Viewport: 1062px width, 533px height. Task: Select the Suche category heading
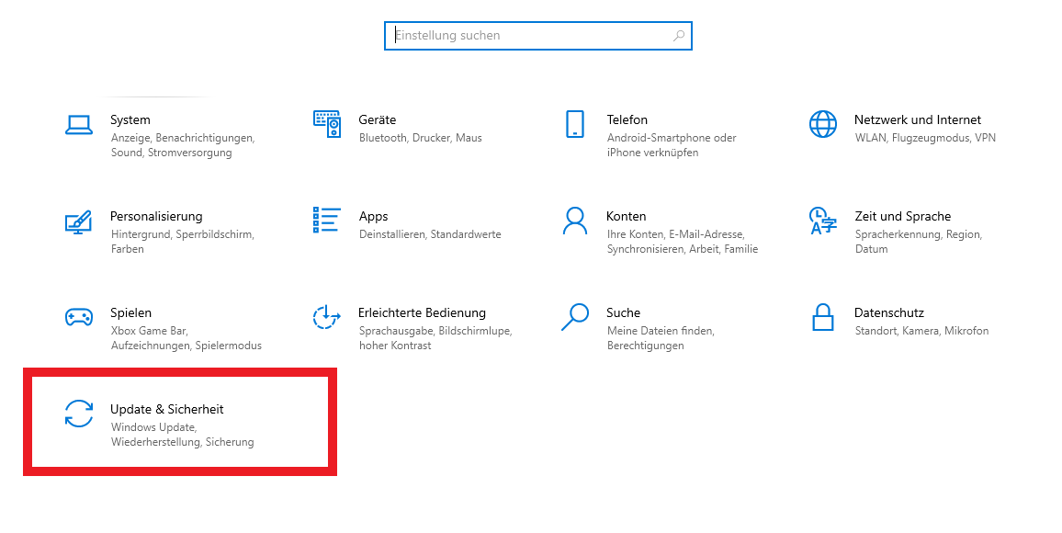click(623, 312)
